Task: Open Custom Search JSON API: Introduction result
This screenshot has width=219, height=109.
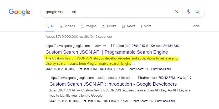Action: click(x=113, y=84)
